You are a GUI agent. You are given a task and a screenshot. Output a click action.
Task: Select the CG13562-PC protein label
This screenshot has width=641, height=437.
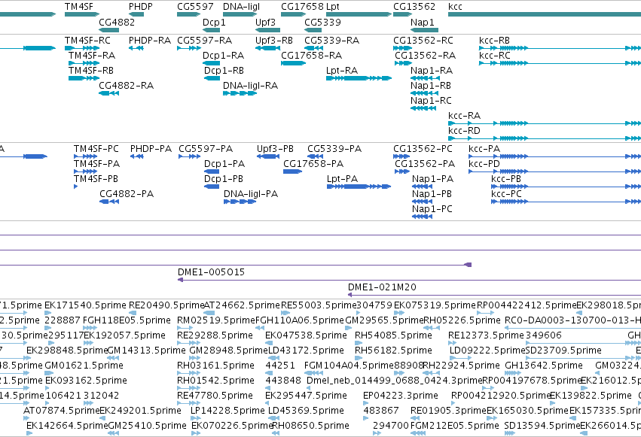[423, 149]
